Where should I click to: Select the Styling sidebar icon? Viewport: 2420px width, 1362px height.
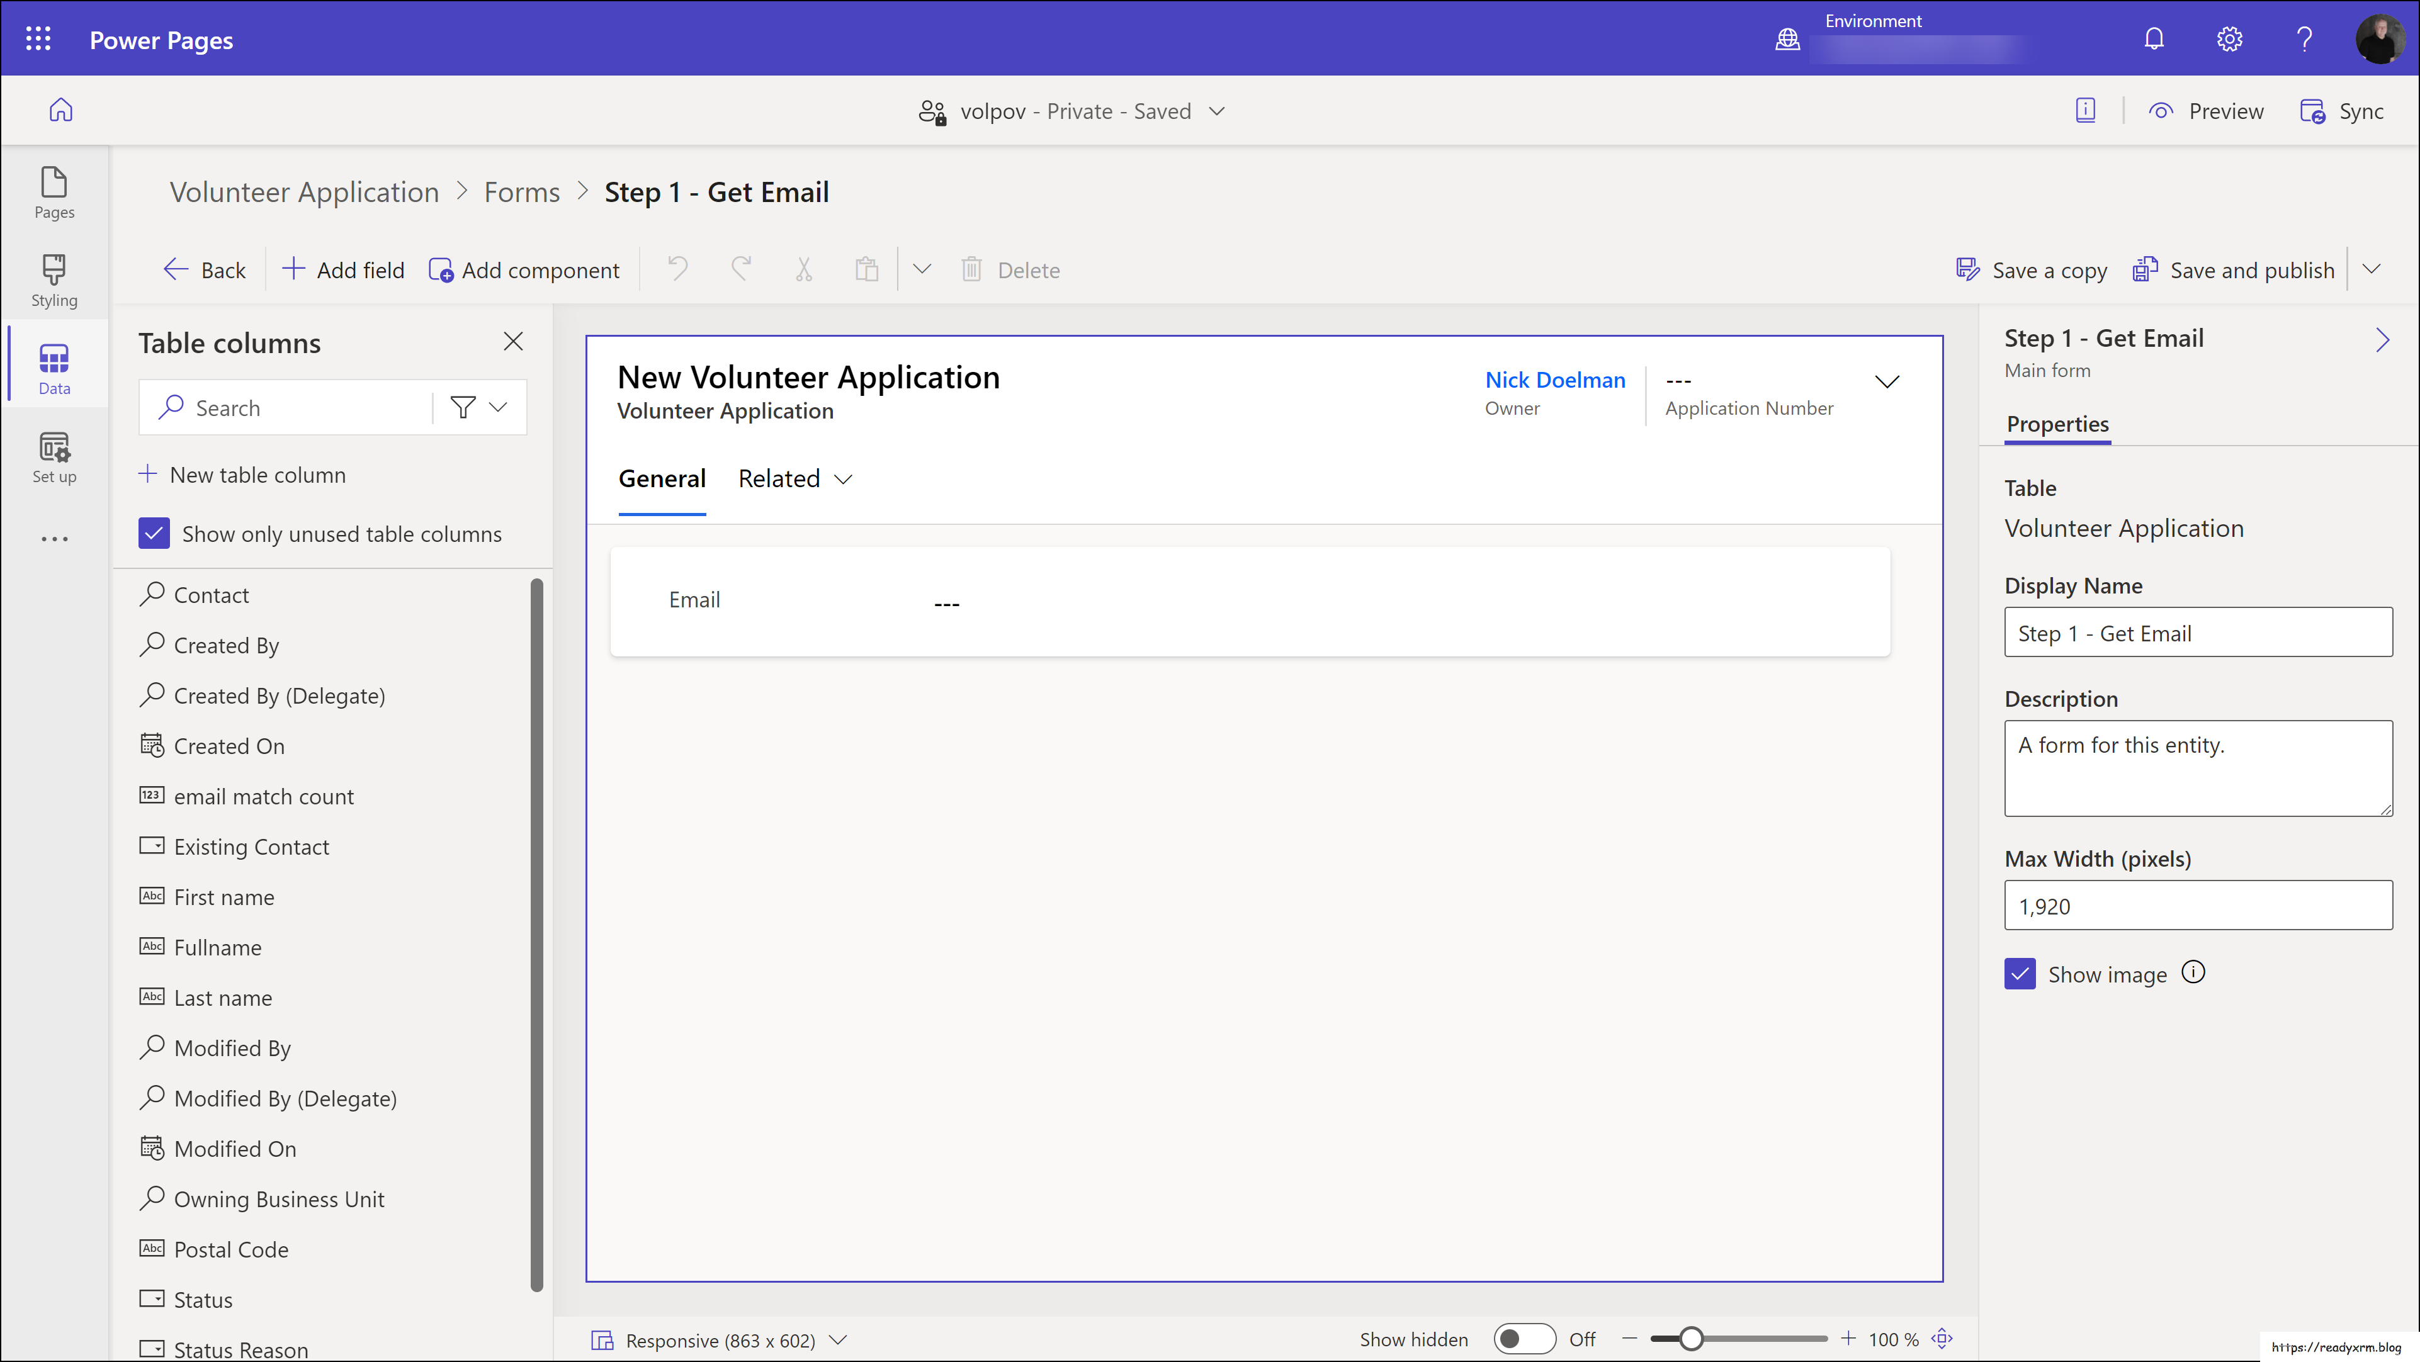pos(54,278)
